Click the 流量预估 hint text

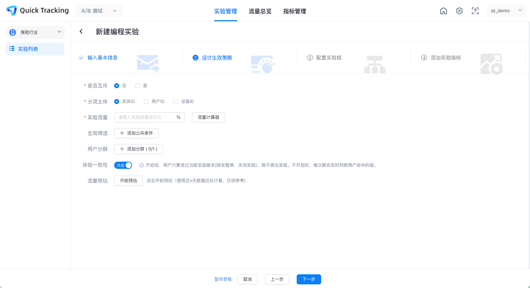tap(196, 181)
